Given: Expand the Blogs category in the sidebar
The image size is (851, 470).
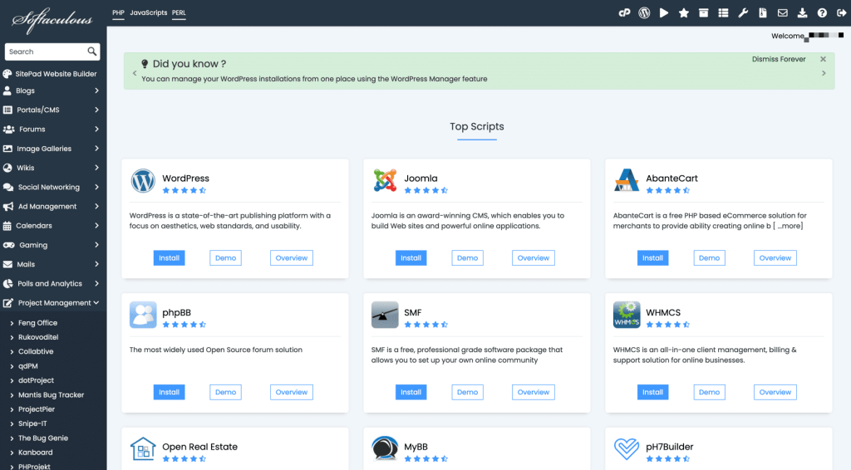Looking at the screenshot, I should click(53, 91).
